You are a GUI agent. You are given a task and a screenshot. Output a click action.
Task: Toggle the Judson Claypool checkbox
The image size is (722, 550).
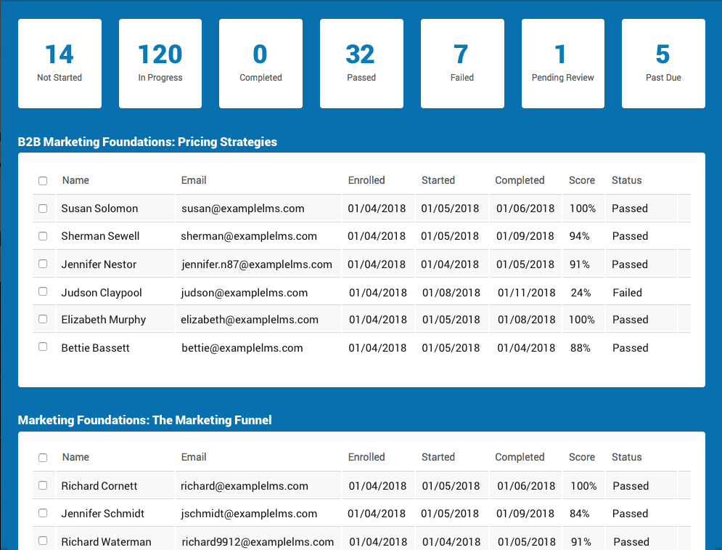click(43, 291)
